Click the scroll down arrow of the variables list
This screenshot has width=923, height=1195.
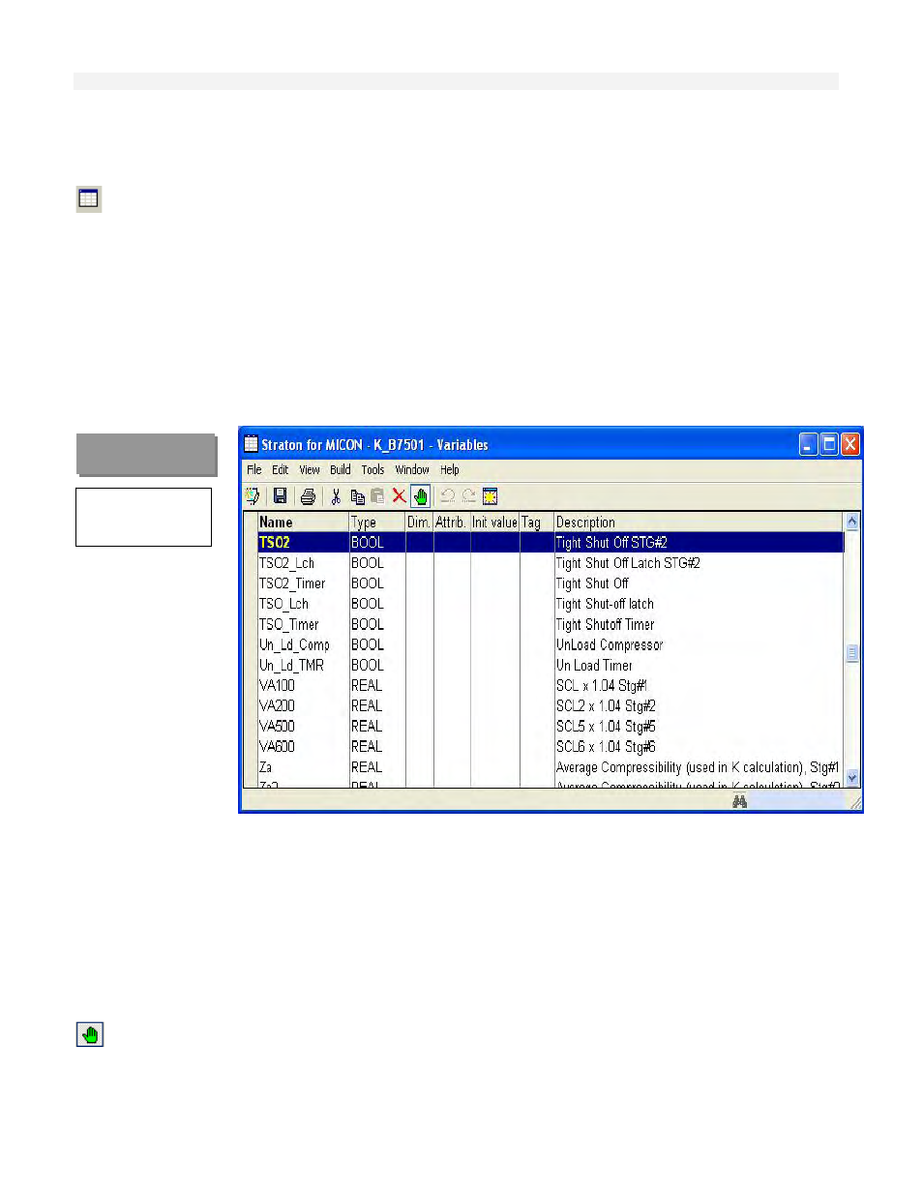(x=852, y=777)
